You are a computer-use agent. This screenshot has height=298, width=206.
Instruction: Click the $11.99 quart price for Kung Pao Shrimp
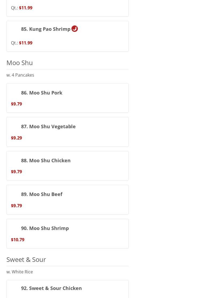[26, 43]
